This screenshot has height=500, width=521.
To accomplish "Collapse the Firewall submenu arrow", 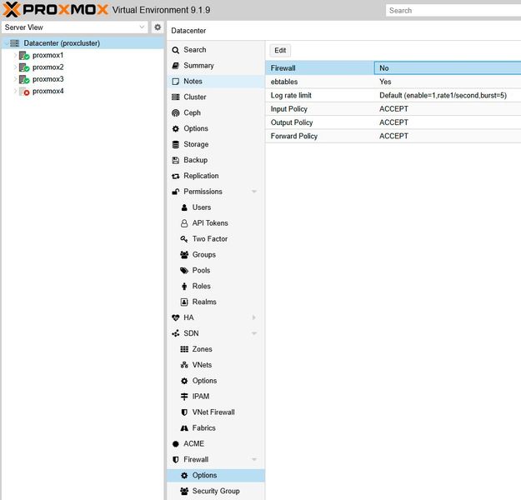I will click(x=254, y=459).
